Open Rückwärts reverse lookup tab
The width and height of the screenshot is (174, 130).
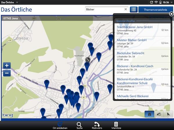point(97,125)
